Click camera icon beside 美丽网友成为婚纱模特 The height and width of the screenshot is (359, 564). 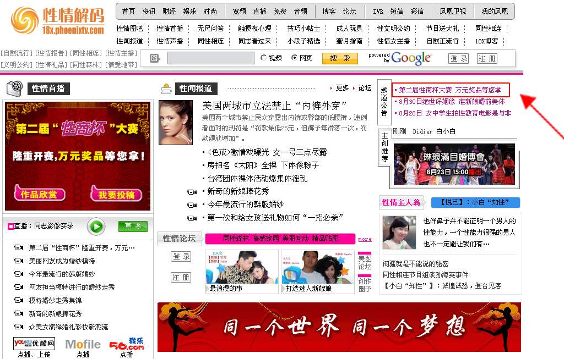(19, 261)
